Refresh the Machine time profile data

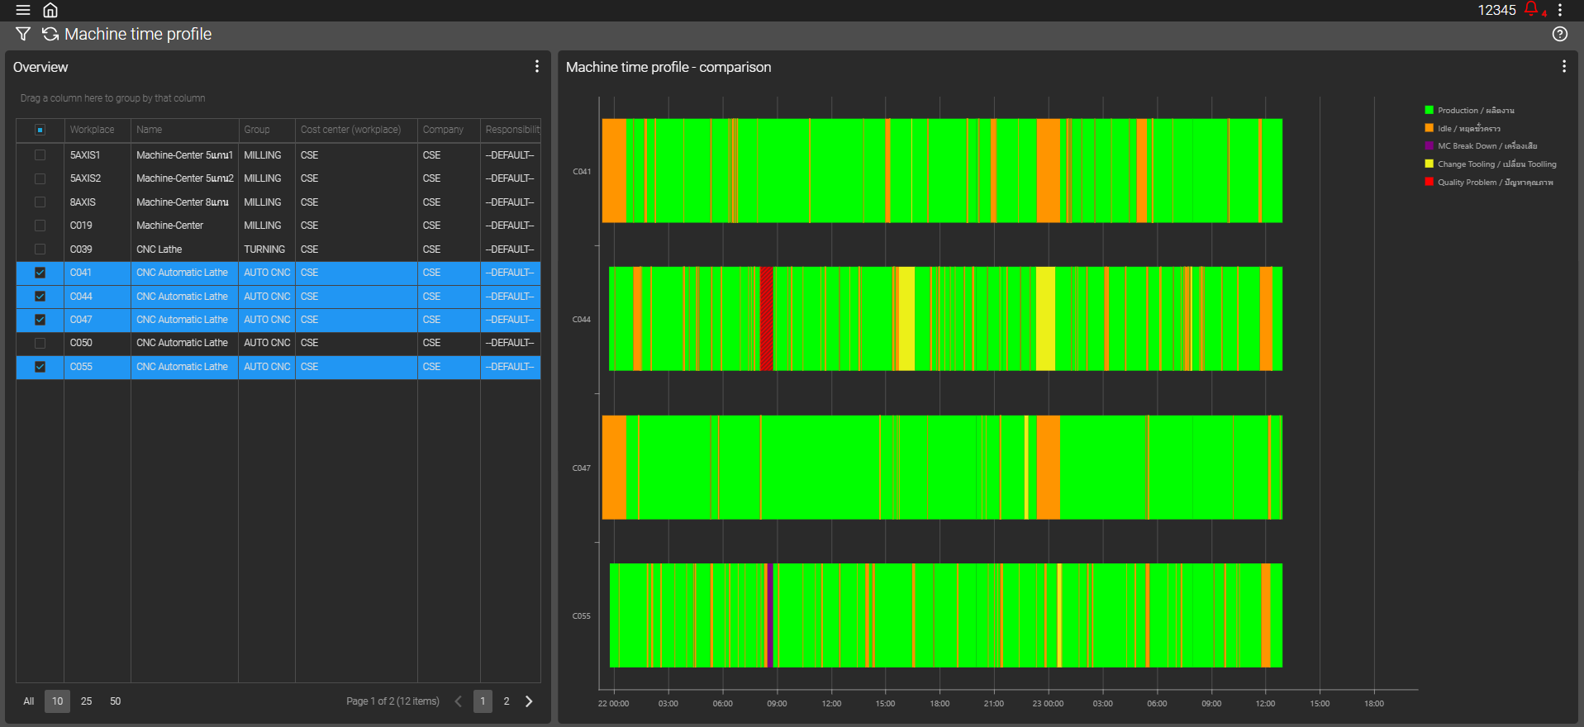pos(50,34)
